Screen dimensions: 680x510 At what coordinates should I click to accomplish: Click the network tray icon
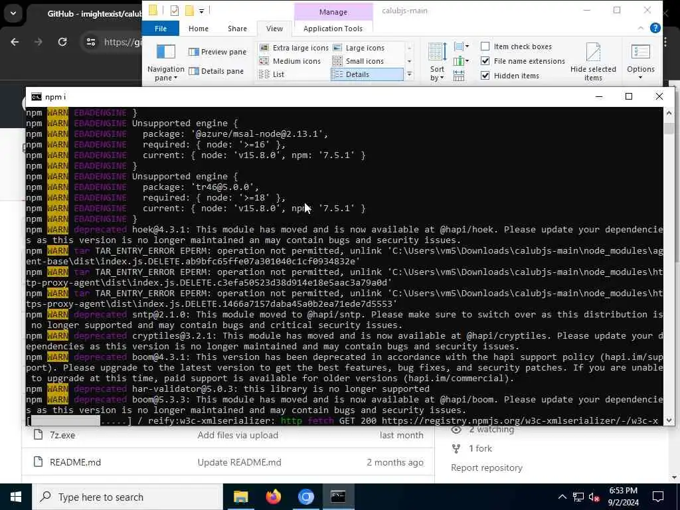578,497
